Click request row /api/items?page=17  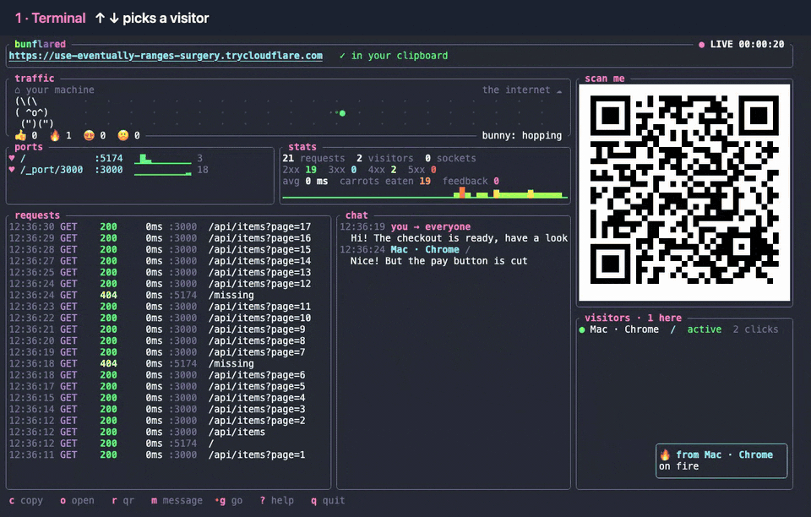160,227
